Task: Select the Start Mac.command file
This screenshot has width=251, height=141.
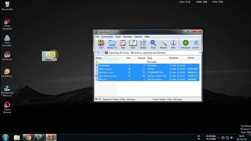Action: pyautogui.click(x=147, y=72)
